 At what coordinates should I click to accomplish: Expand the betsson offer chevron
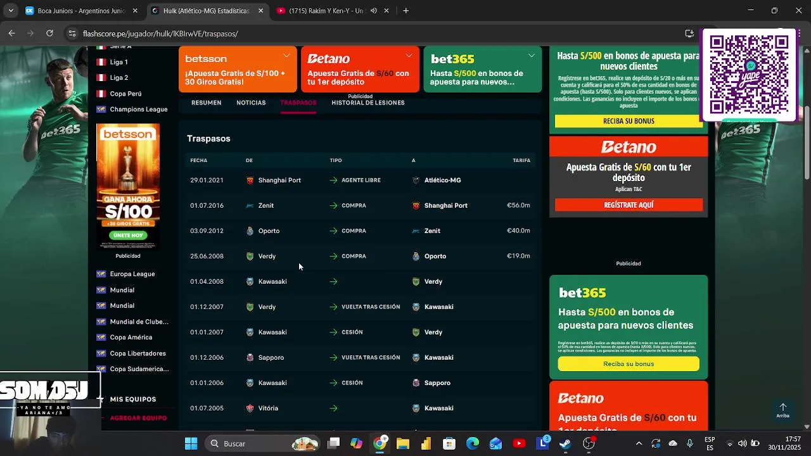286,56
